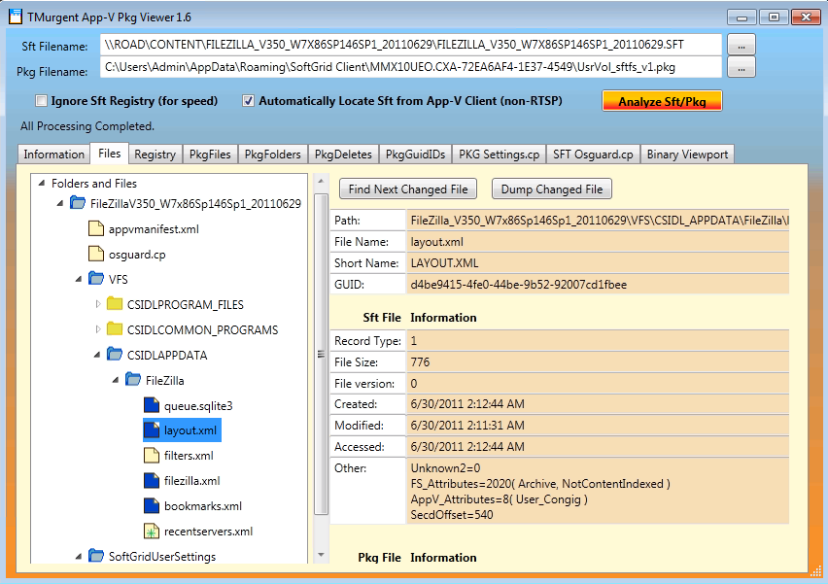Select the filters.xml tree item
The width and height of the screenshot is (828, 584).
coord(189,455)
